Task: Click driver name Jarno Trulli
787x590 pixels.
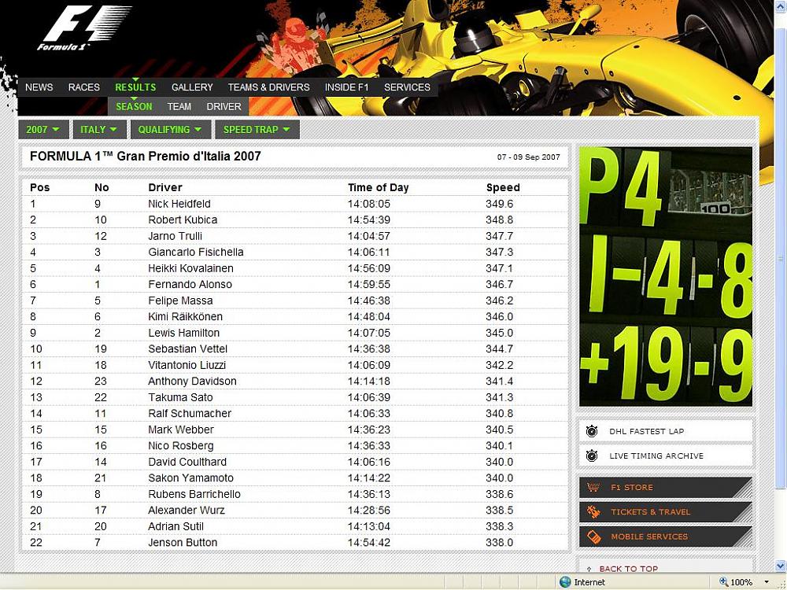Action: 176,236
